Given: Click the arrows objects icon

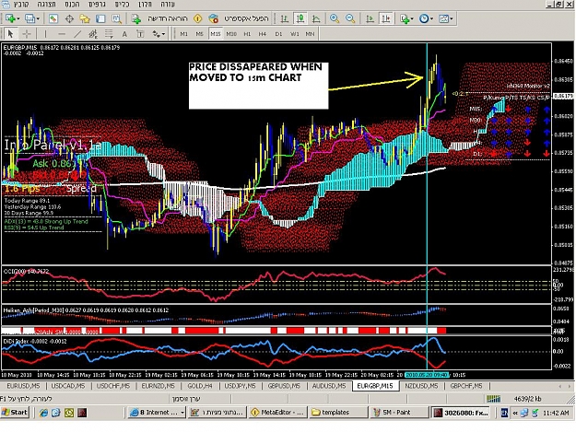Looking at the screenshot, I should click(x=157, y=34).
